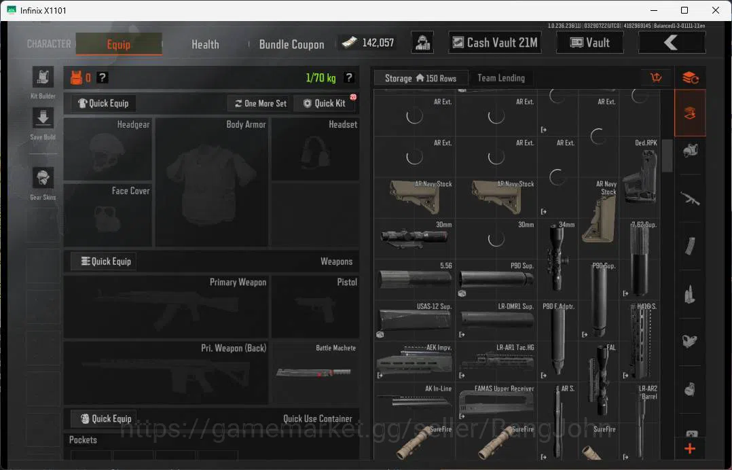Select the all-items storage category
The height and width of the screenshot is (470, 732).
(690, 113)
